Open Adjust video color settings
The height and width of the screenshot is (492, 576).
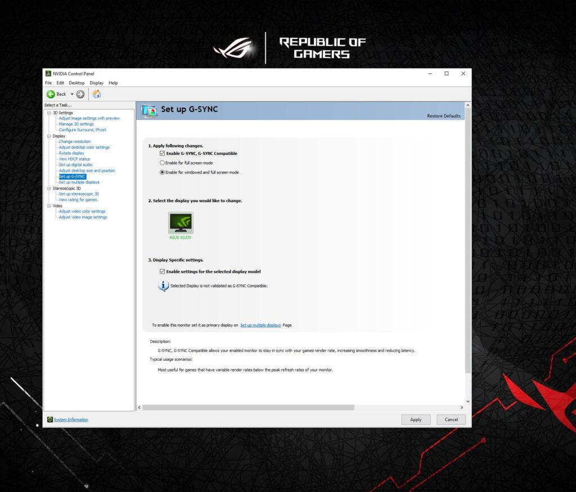[82, 212]
